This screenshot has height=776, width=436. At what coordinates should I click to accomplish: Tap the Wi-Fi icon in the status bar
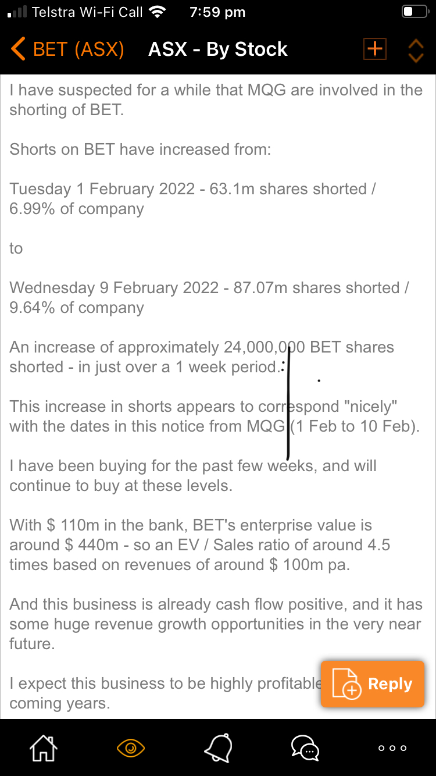coord(157,12)
